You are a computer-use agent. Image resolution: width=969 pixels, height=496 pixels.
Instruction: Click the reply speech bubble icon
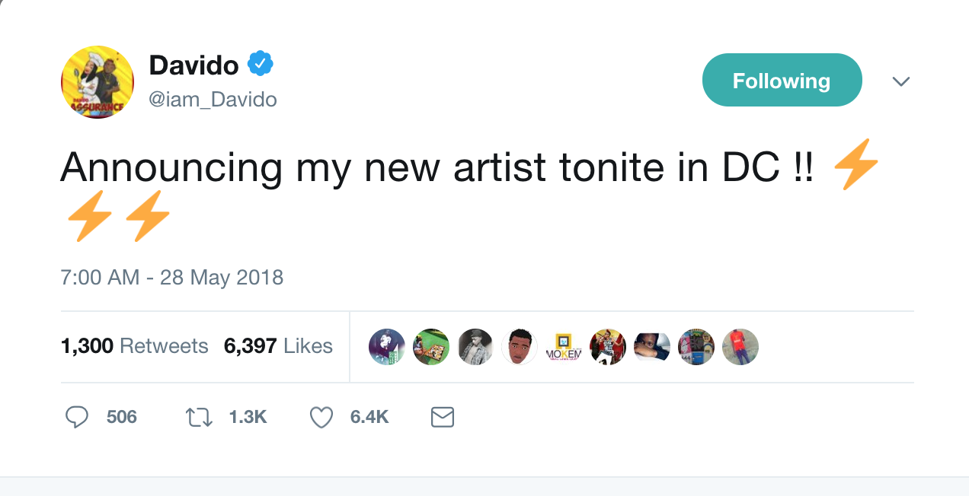tap(77, 417)
